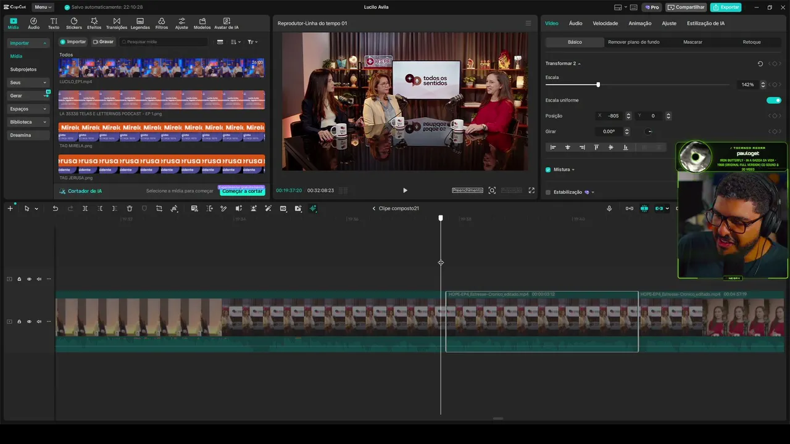The width and height of the screenshot is (790, 444).
Task: Align clip to horizontal center
Action: coord(568,147)
